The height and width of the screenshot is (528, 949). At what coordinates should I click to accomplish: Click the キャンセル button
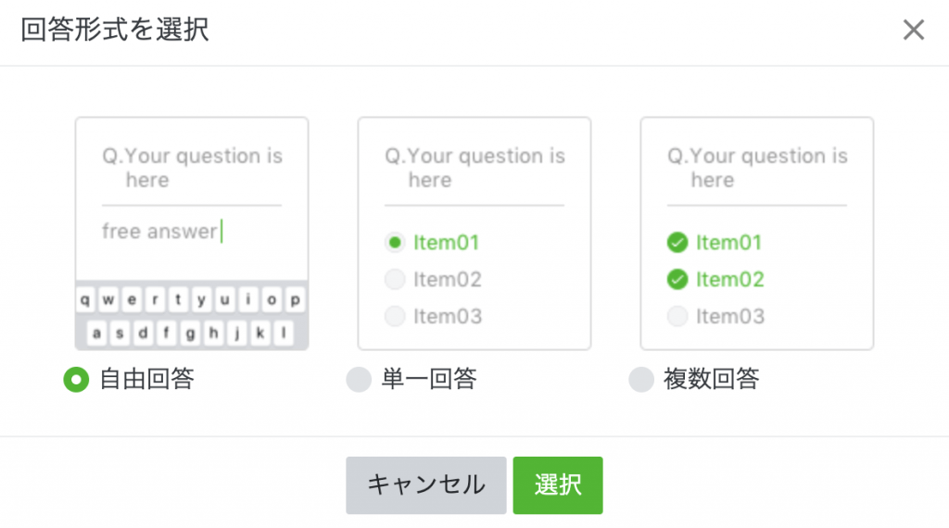point(426,484)
